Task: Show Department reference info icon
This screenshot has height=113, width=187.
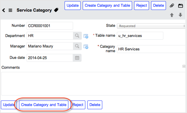Action: point(86,36)
